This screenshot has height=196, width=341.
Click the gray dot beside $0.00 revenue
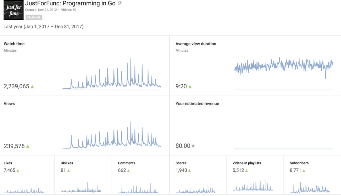[193, 146]
